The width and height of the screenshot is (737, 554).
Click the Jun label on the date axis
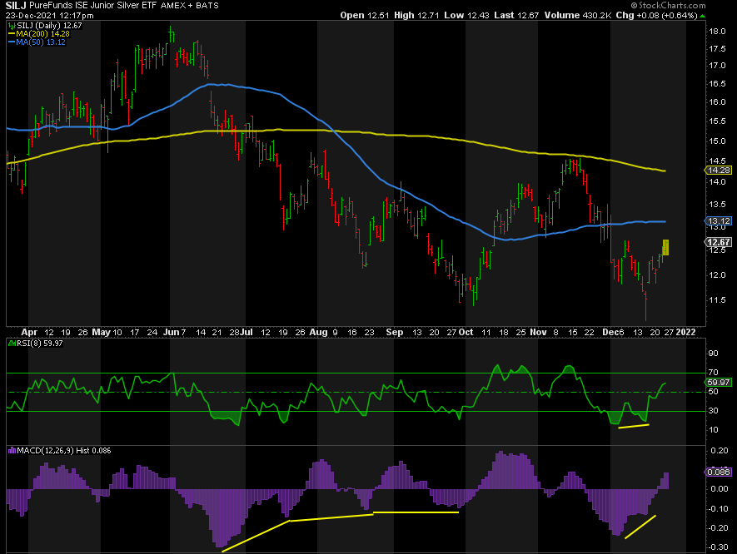(171, 333)
